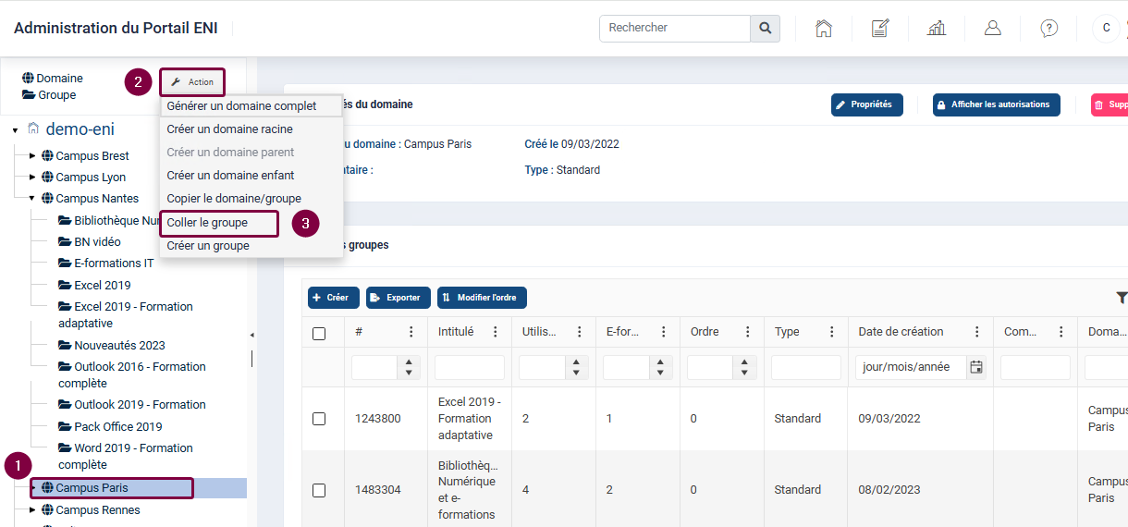
Task: Open column menu for Utilis... column
Action: tap(580, 332)
